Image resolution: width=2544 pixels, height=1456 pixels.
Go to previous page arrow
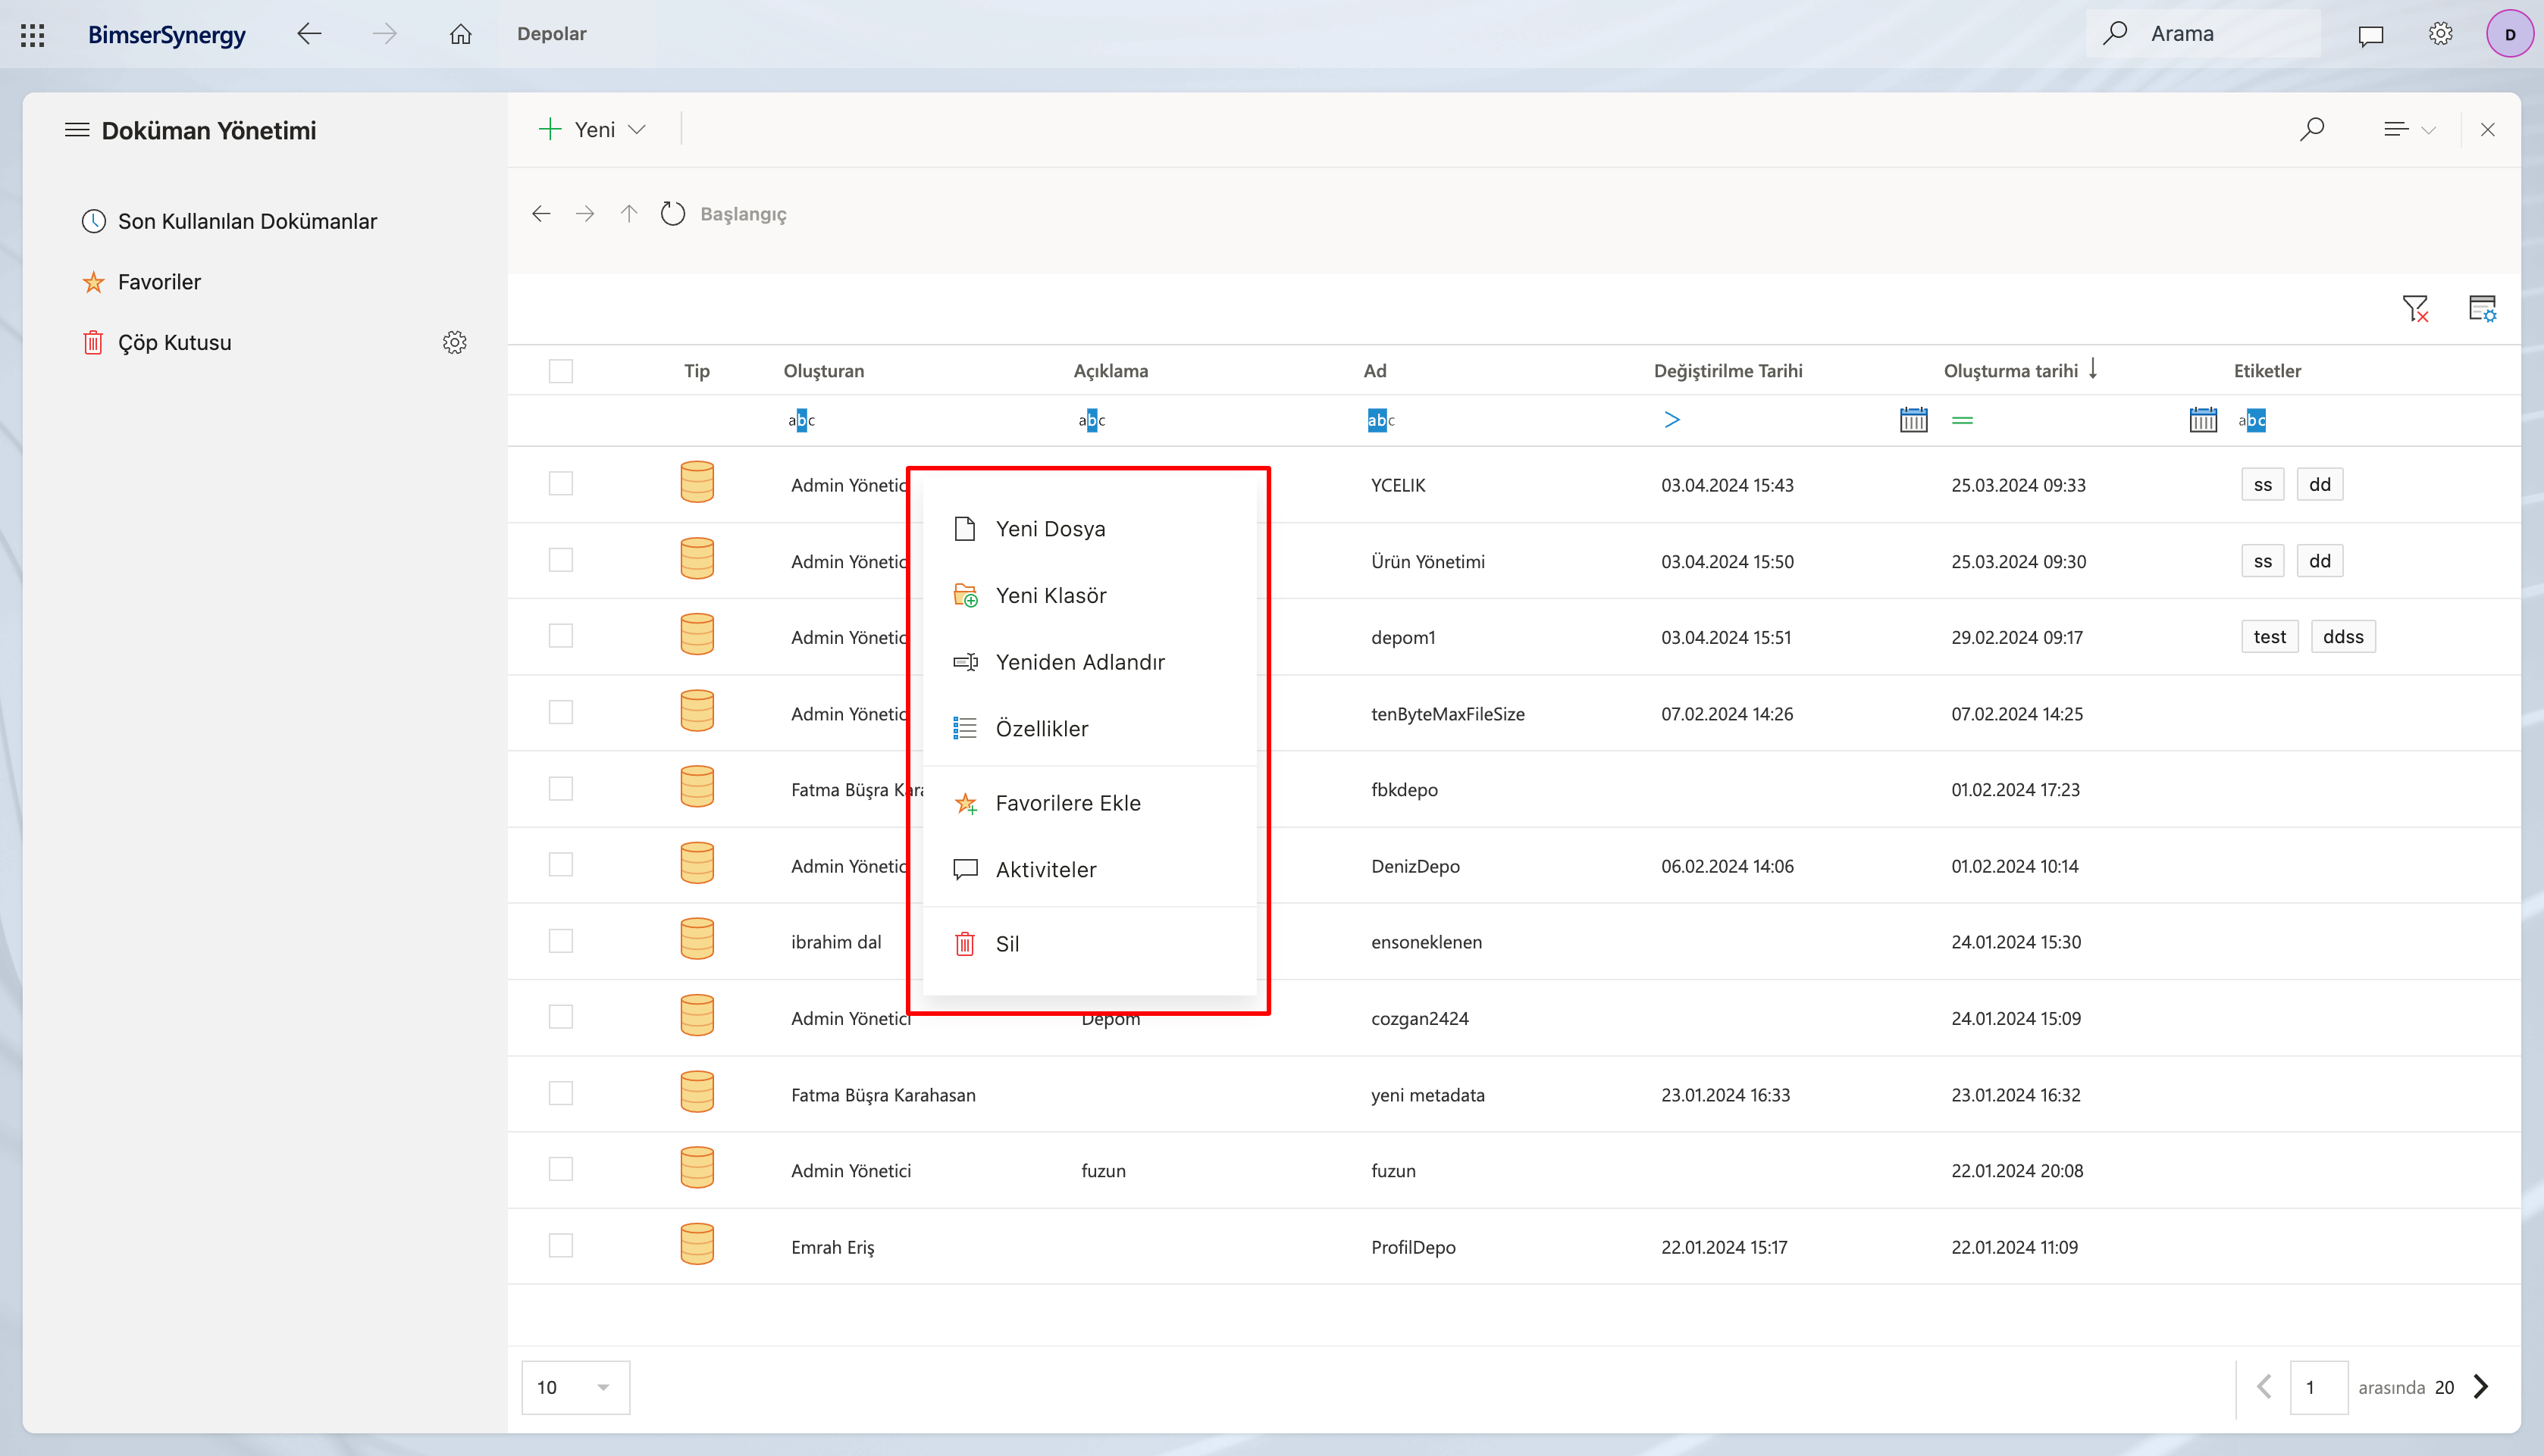(x=2264, y=1386)
